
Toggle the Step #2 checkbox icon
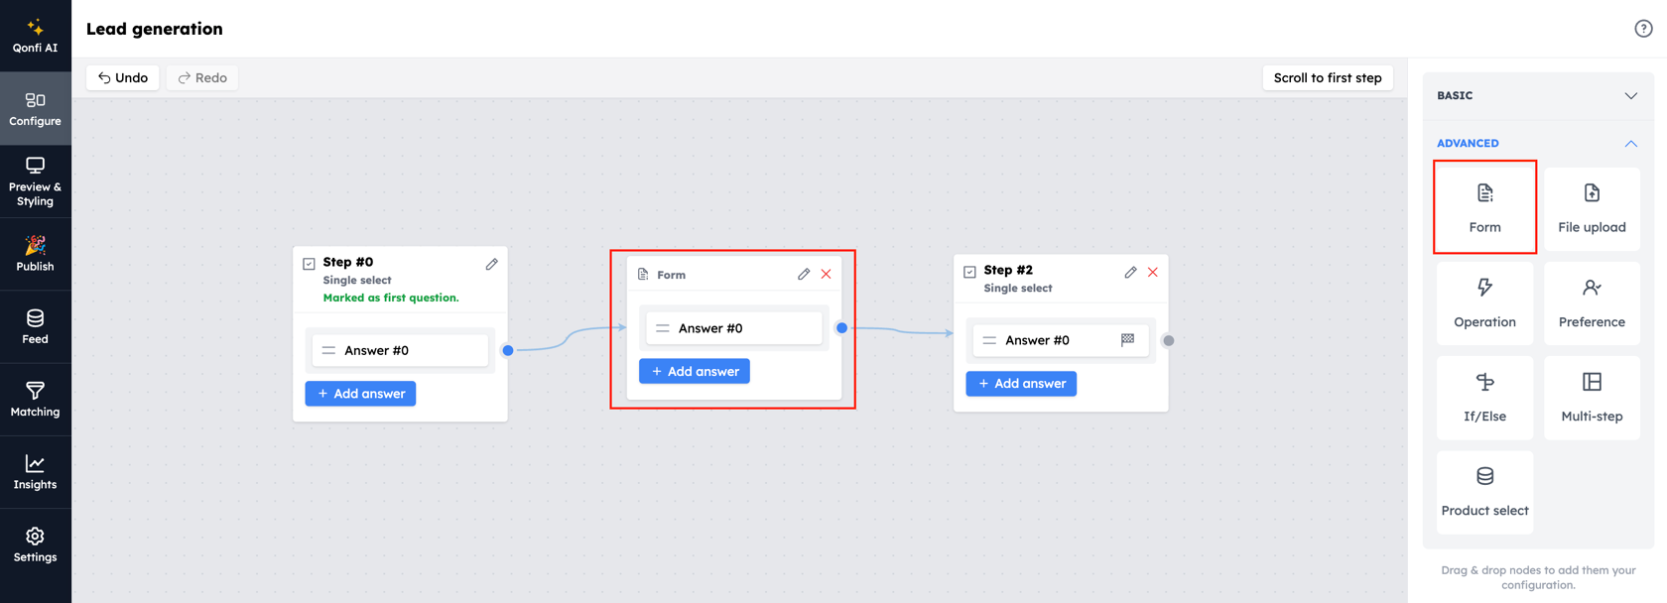(x=969, y=272)
